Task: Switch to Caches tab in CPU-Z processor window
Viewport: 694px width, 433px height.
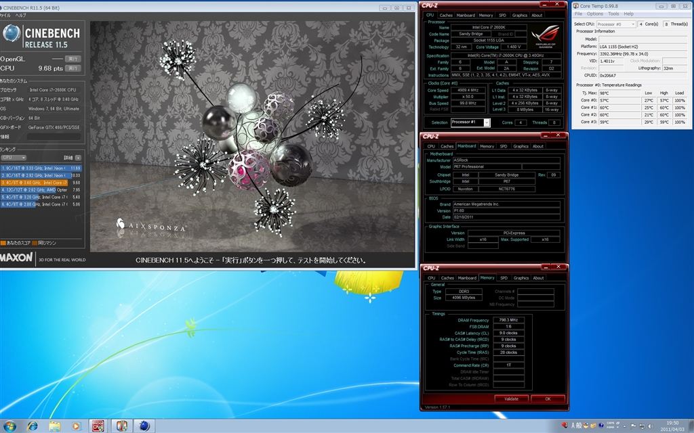Action: 446,15
